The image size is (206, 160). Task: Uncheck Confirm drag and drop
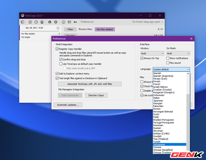click(x=61, y=59)
